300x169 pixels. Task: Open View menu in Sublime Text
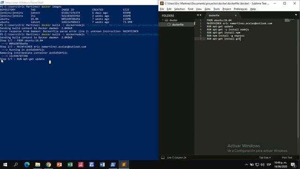[x=199, y=9]
